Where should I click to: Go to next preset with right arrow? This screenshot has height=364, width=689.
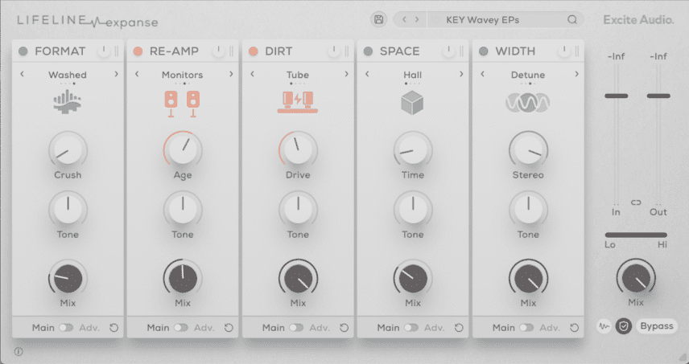[417, 20]
